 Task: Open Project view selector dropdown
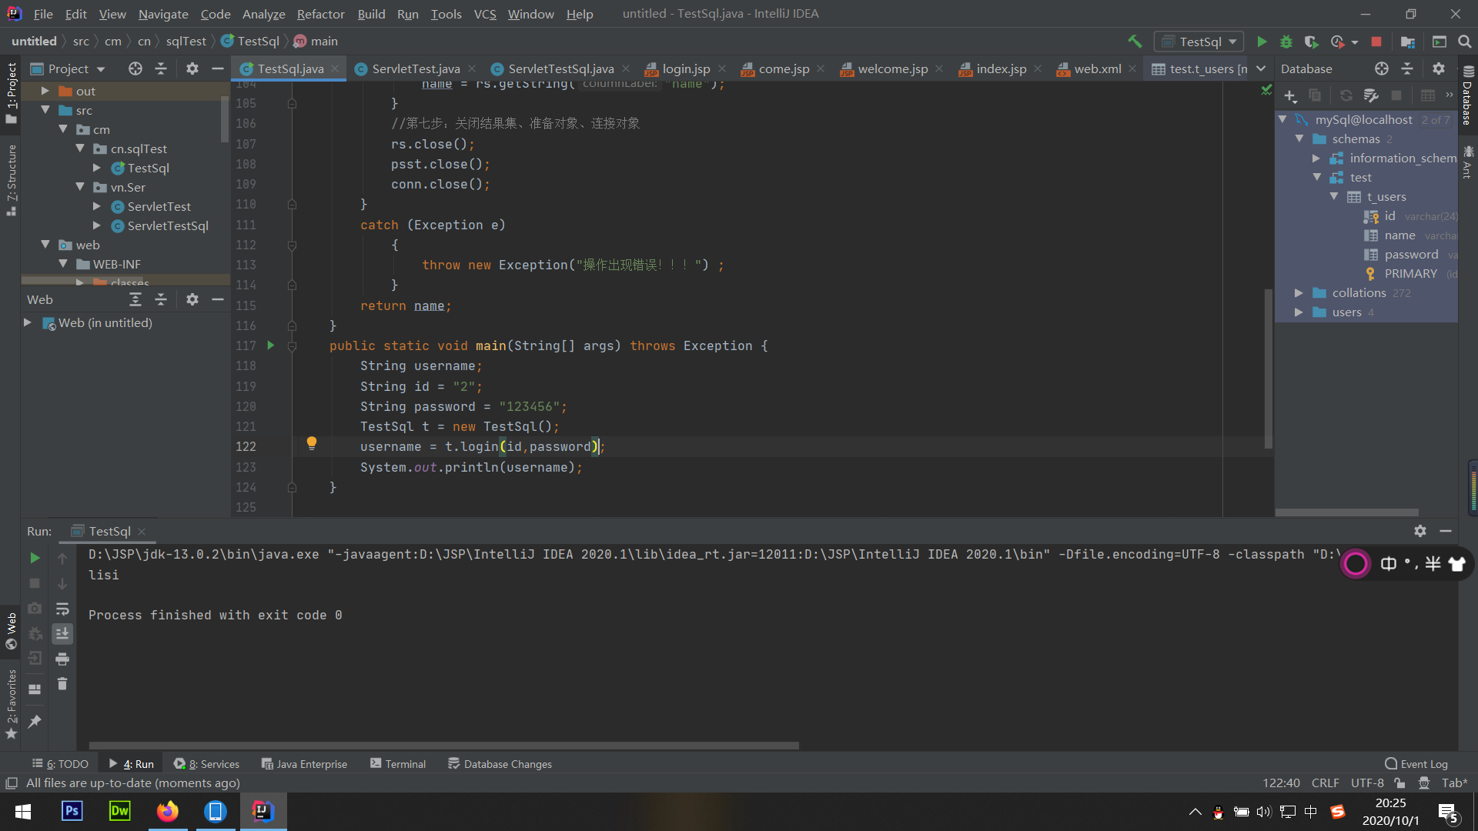(68, 68)
